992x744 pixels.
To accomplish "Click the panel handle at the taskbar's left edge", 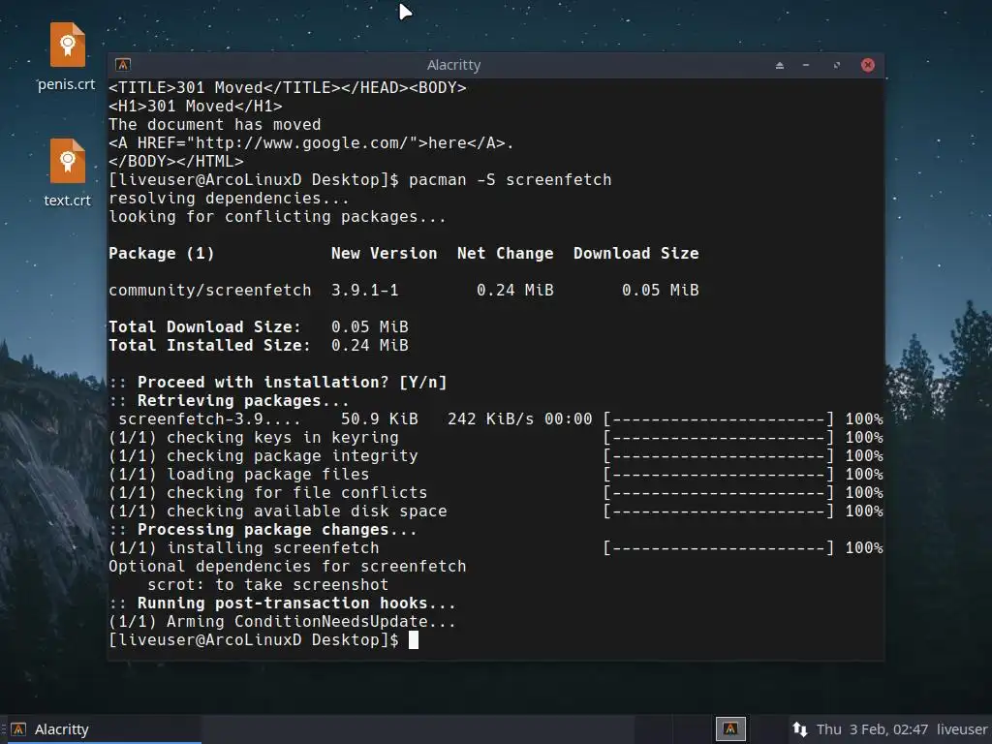I will click(3, 729).
